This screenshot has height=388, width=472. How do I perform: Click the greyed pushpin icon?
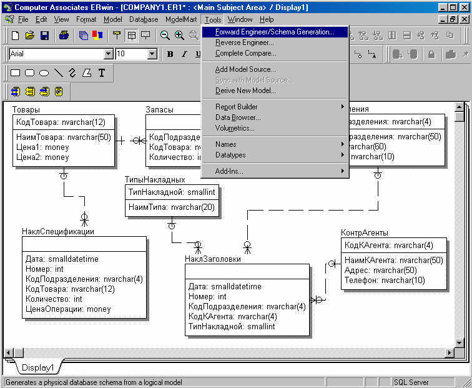[x=465, y=54]
